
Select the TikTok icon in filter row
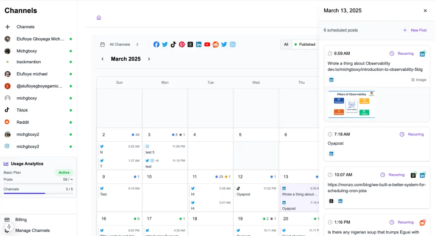coord(173,45)
